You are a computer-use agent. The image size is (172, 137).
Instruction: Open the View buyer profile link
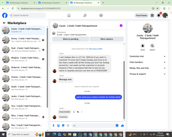(x=95, y=49)
